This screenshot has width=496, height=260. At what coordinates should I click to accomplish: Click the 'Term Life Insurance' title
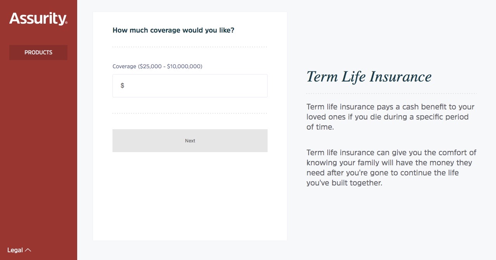pos(369,76)
